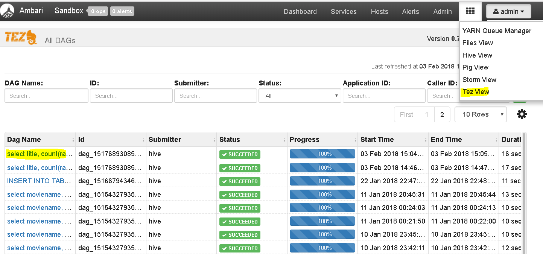The image size is (543, 254).
Task: Open the admin user dropdown
Action: pyautogui.click(x=509, y=12)
